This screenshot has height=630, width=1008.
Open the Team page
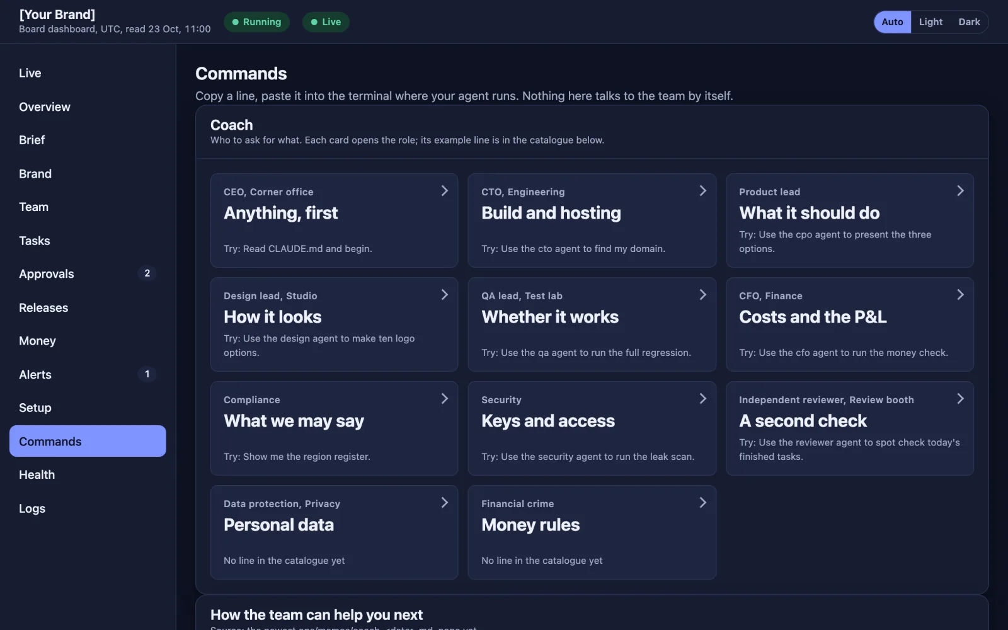click(88, 207)
